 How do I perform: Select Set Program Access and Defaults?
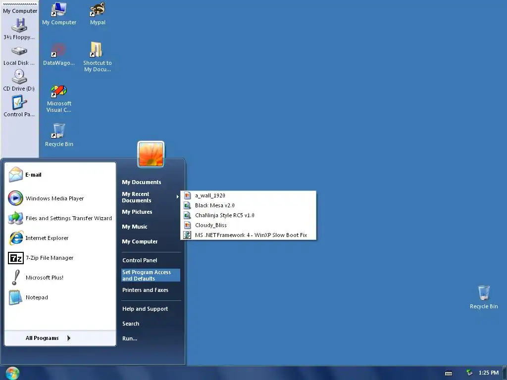coord(151,275)
